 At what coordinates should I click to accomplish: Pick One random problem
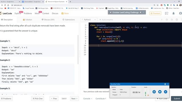[x=38, y=99]
